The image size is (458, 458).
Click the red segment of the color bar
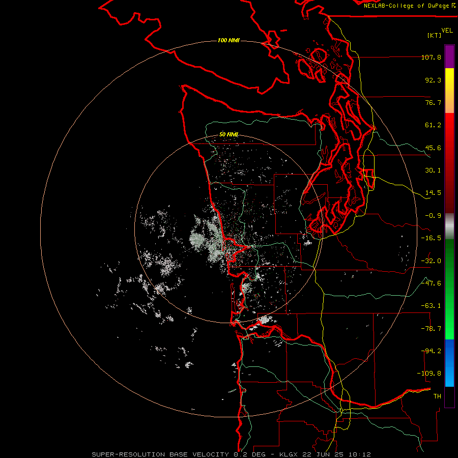[x=449, y=163]
